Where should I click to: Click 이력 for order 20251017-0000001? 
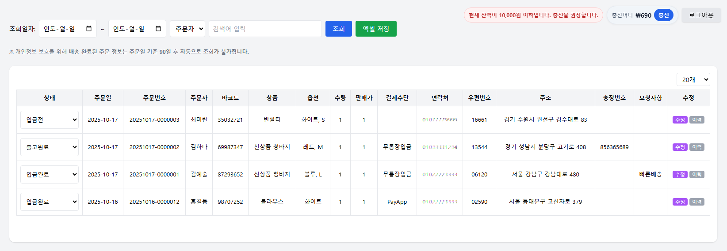(697, 175)
